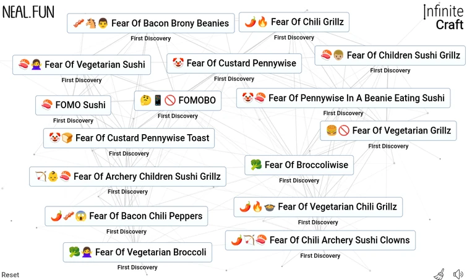Click the FOMO Sushi element
The width and height of the screenshot is (467, 280).
[73, 105]
